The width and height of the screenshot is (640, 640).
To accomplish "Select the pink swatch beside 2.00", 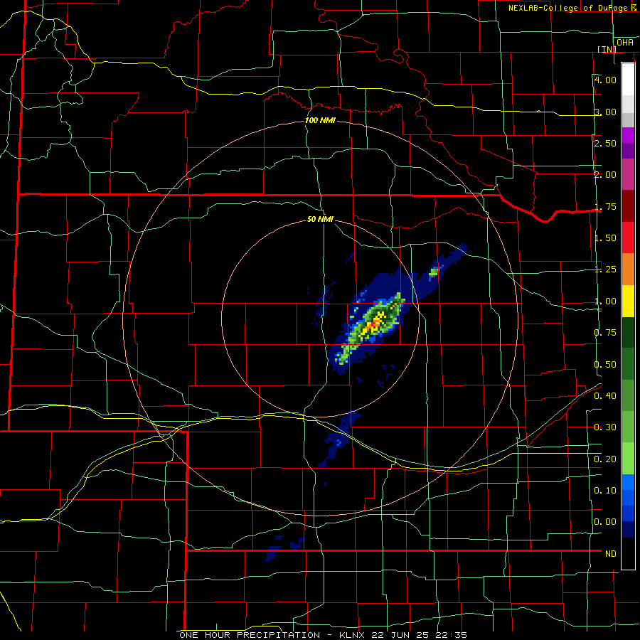I will pos(628,174).
